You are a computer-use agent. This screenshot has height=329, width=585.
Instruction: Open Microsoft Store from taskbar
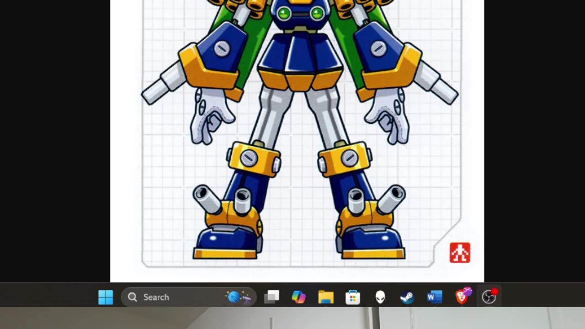tap(353, 297)
